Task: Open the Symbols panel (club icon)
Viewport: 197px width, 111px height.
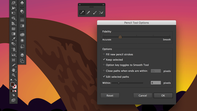Action: pos(22,3)
